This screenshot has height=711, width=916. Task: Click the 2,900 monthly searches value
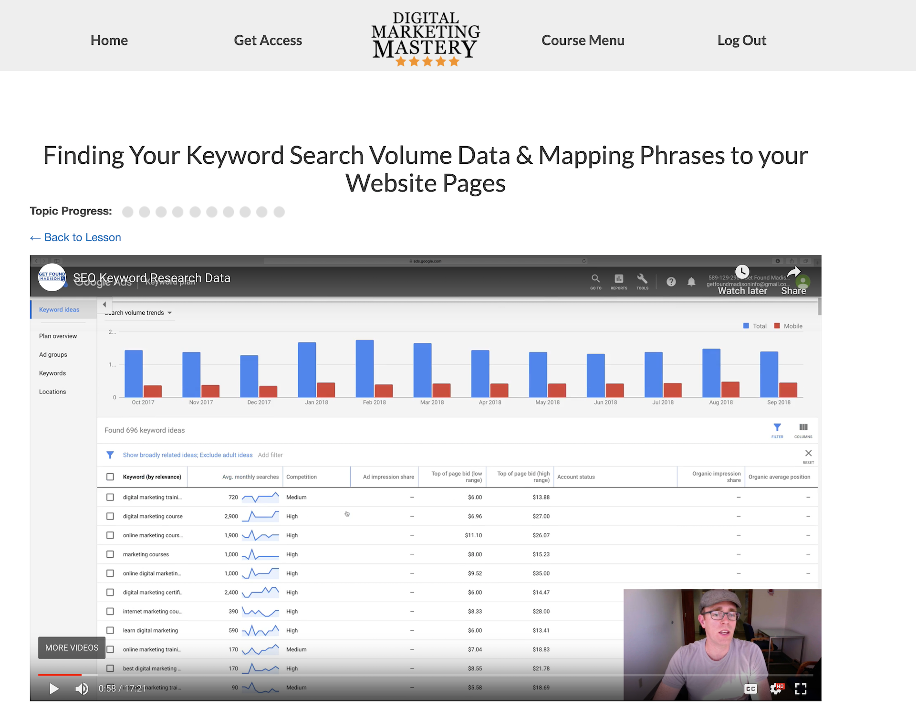(x=231, y=516)
